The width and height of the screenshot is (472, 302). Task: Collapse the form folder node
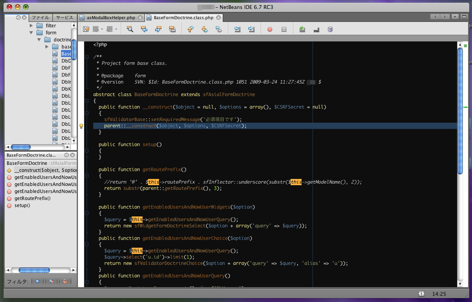[x=31, y=33]
